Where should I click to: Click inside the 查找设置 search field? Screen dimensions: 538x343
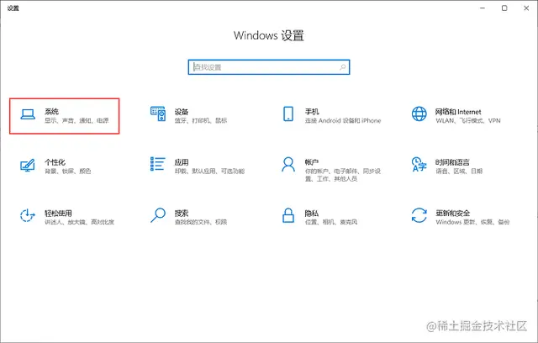(269, 67)
